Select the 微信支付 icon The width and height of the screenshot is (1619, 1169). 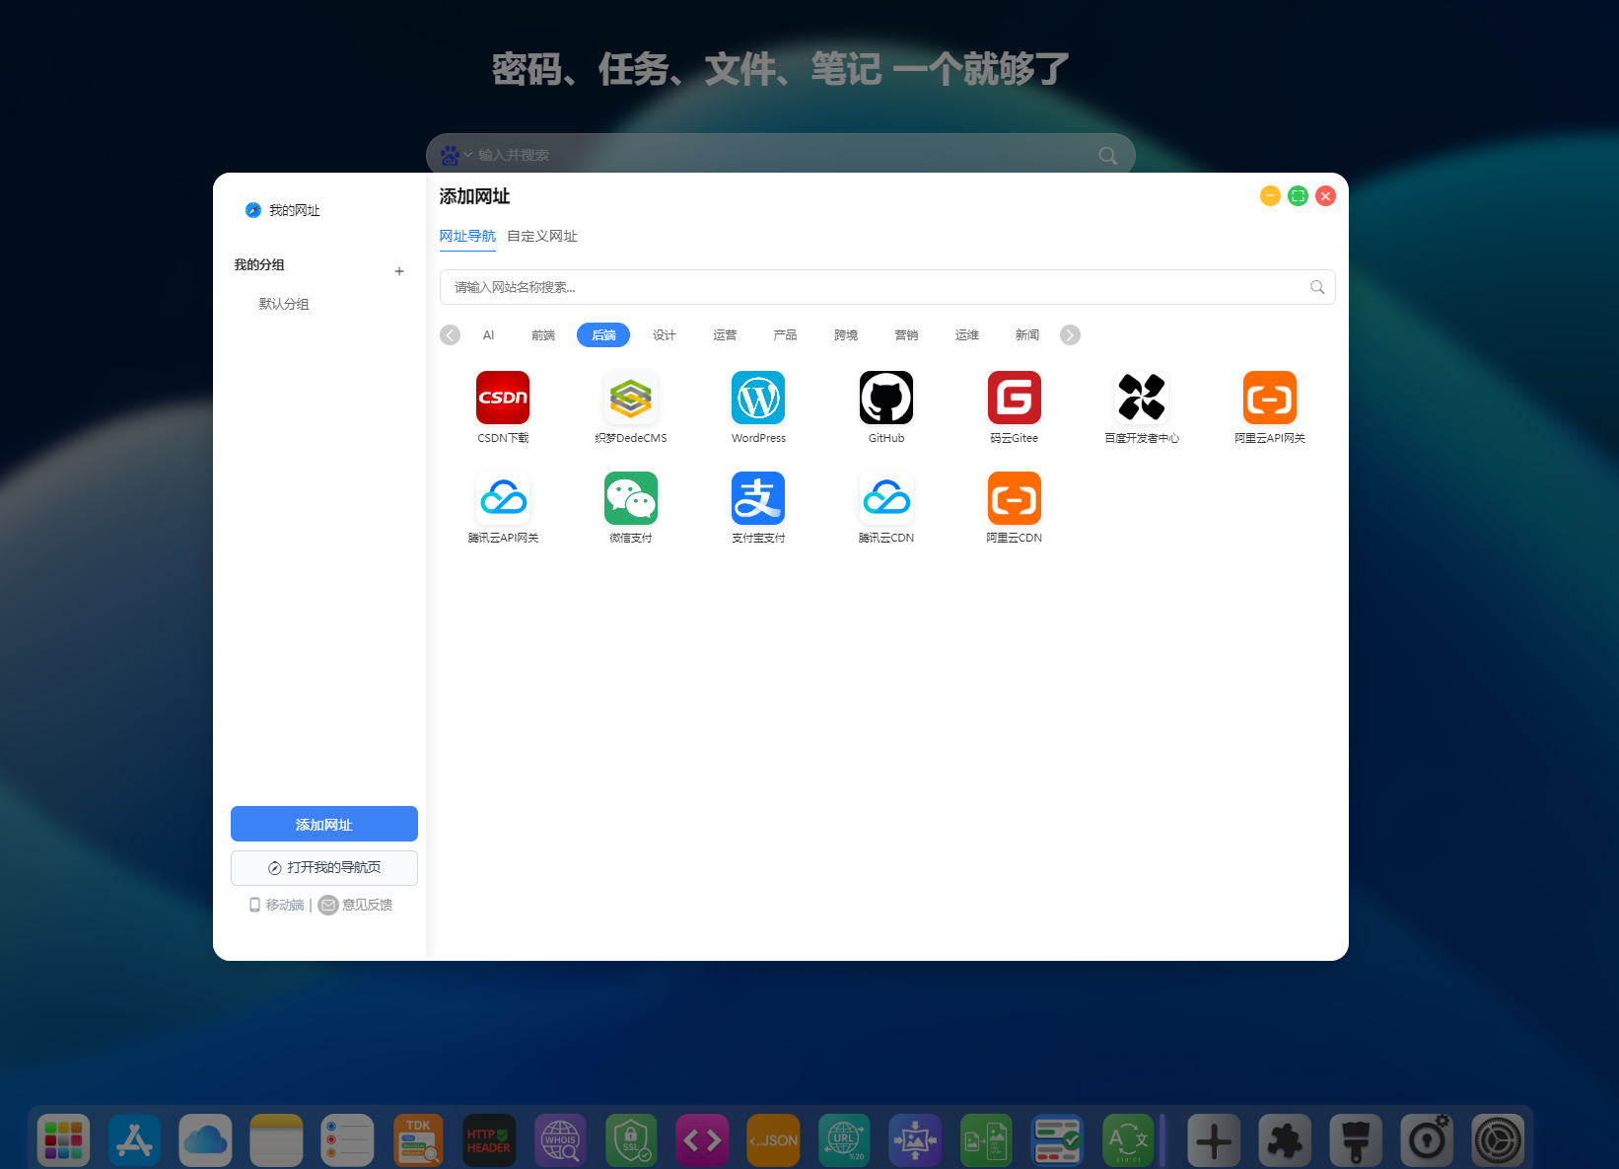631,498
